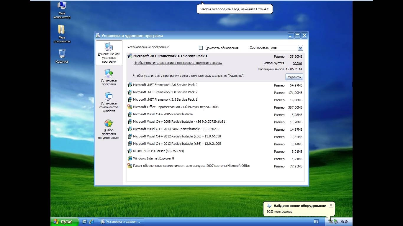Viewport: 403px width, 226px height.
Task: Click the редко usage frequency value
Action: tap(297, 63)
